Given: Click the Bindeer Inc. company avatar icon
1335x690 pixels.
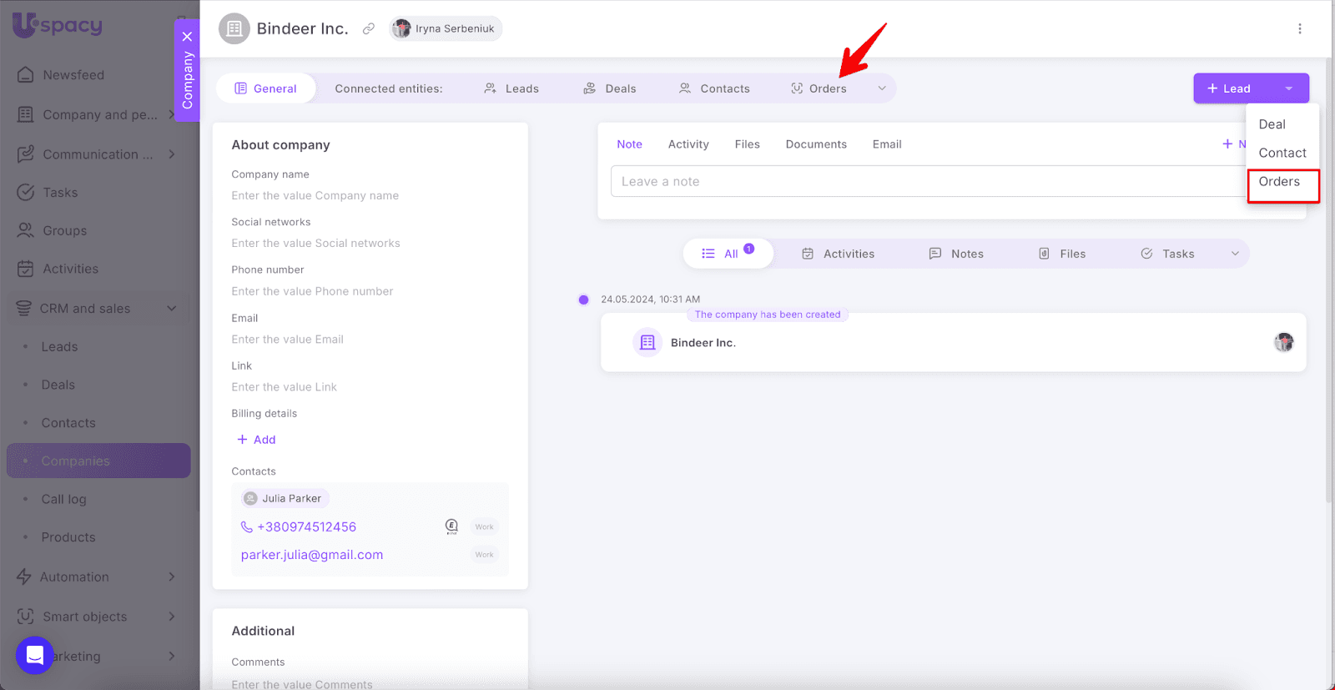Looking at the screenshot, I should pos(234,28).
